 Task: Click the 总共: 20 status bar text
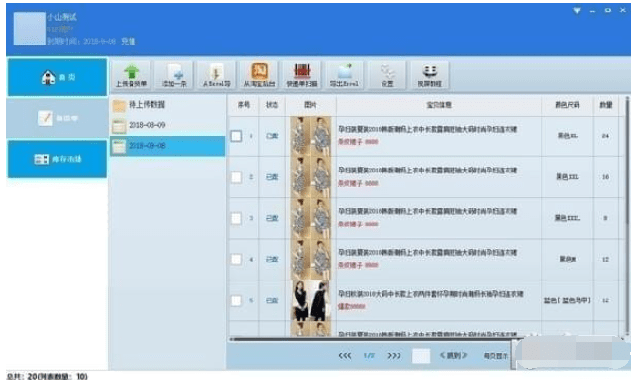[47, 376]
